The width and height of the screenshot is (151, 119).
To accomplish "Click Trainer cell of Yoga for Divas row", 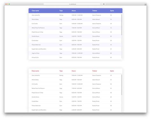I will (x=96, y=53).
